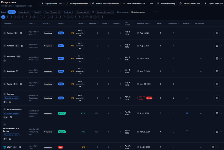The image size is (224, 150).
Task: Click the Overdue badge in Apptega row
Action: tap(149, 98)
